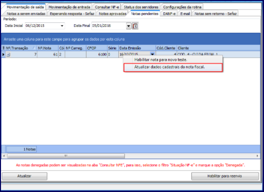This screenshot has height=192, width=264.
Task: Click the scrollbar left arrow
Action: [x=4, y=156]
